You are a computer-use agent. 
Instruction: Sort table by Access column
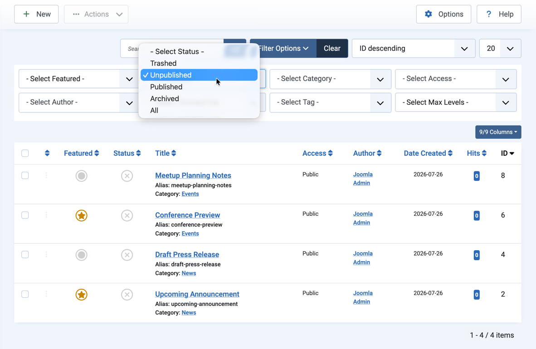(317, 153)
